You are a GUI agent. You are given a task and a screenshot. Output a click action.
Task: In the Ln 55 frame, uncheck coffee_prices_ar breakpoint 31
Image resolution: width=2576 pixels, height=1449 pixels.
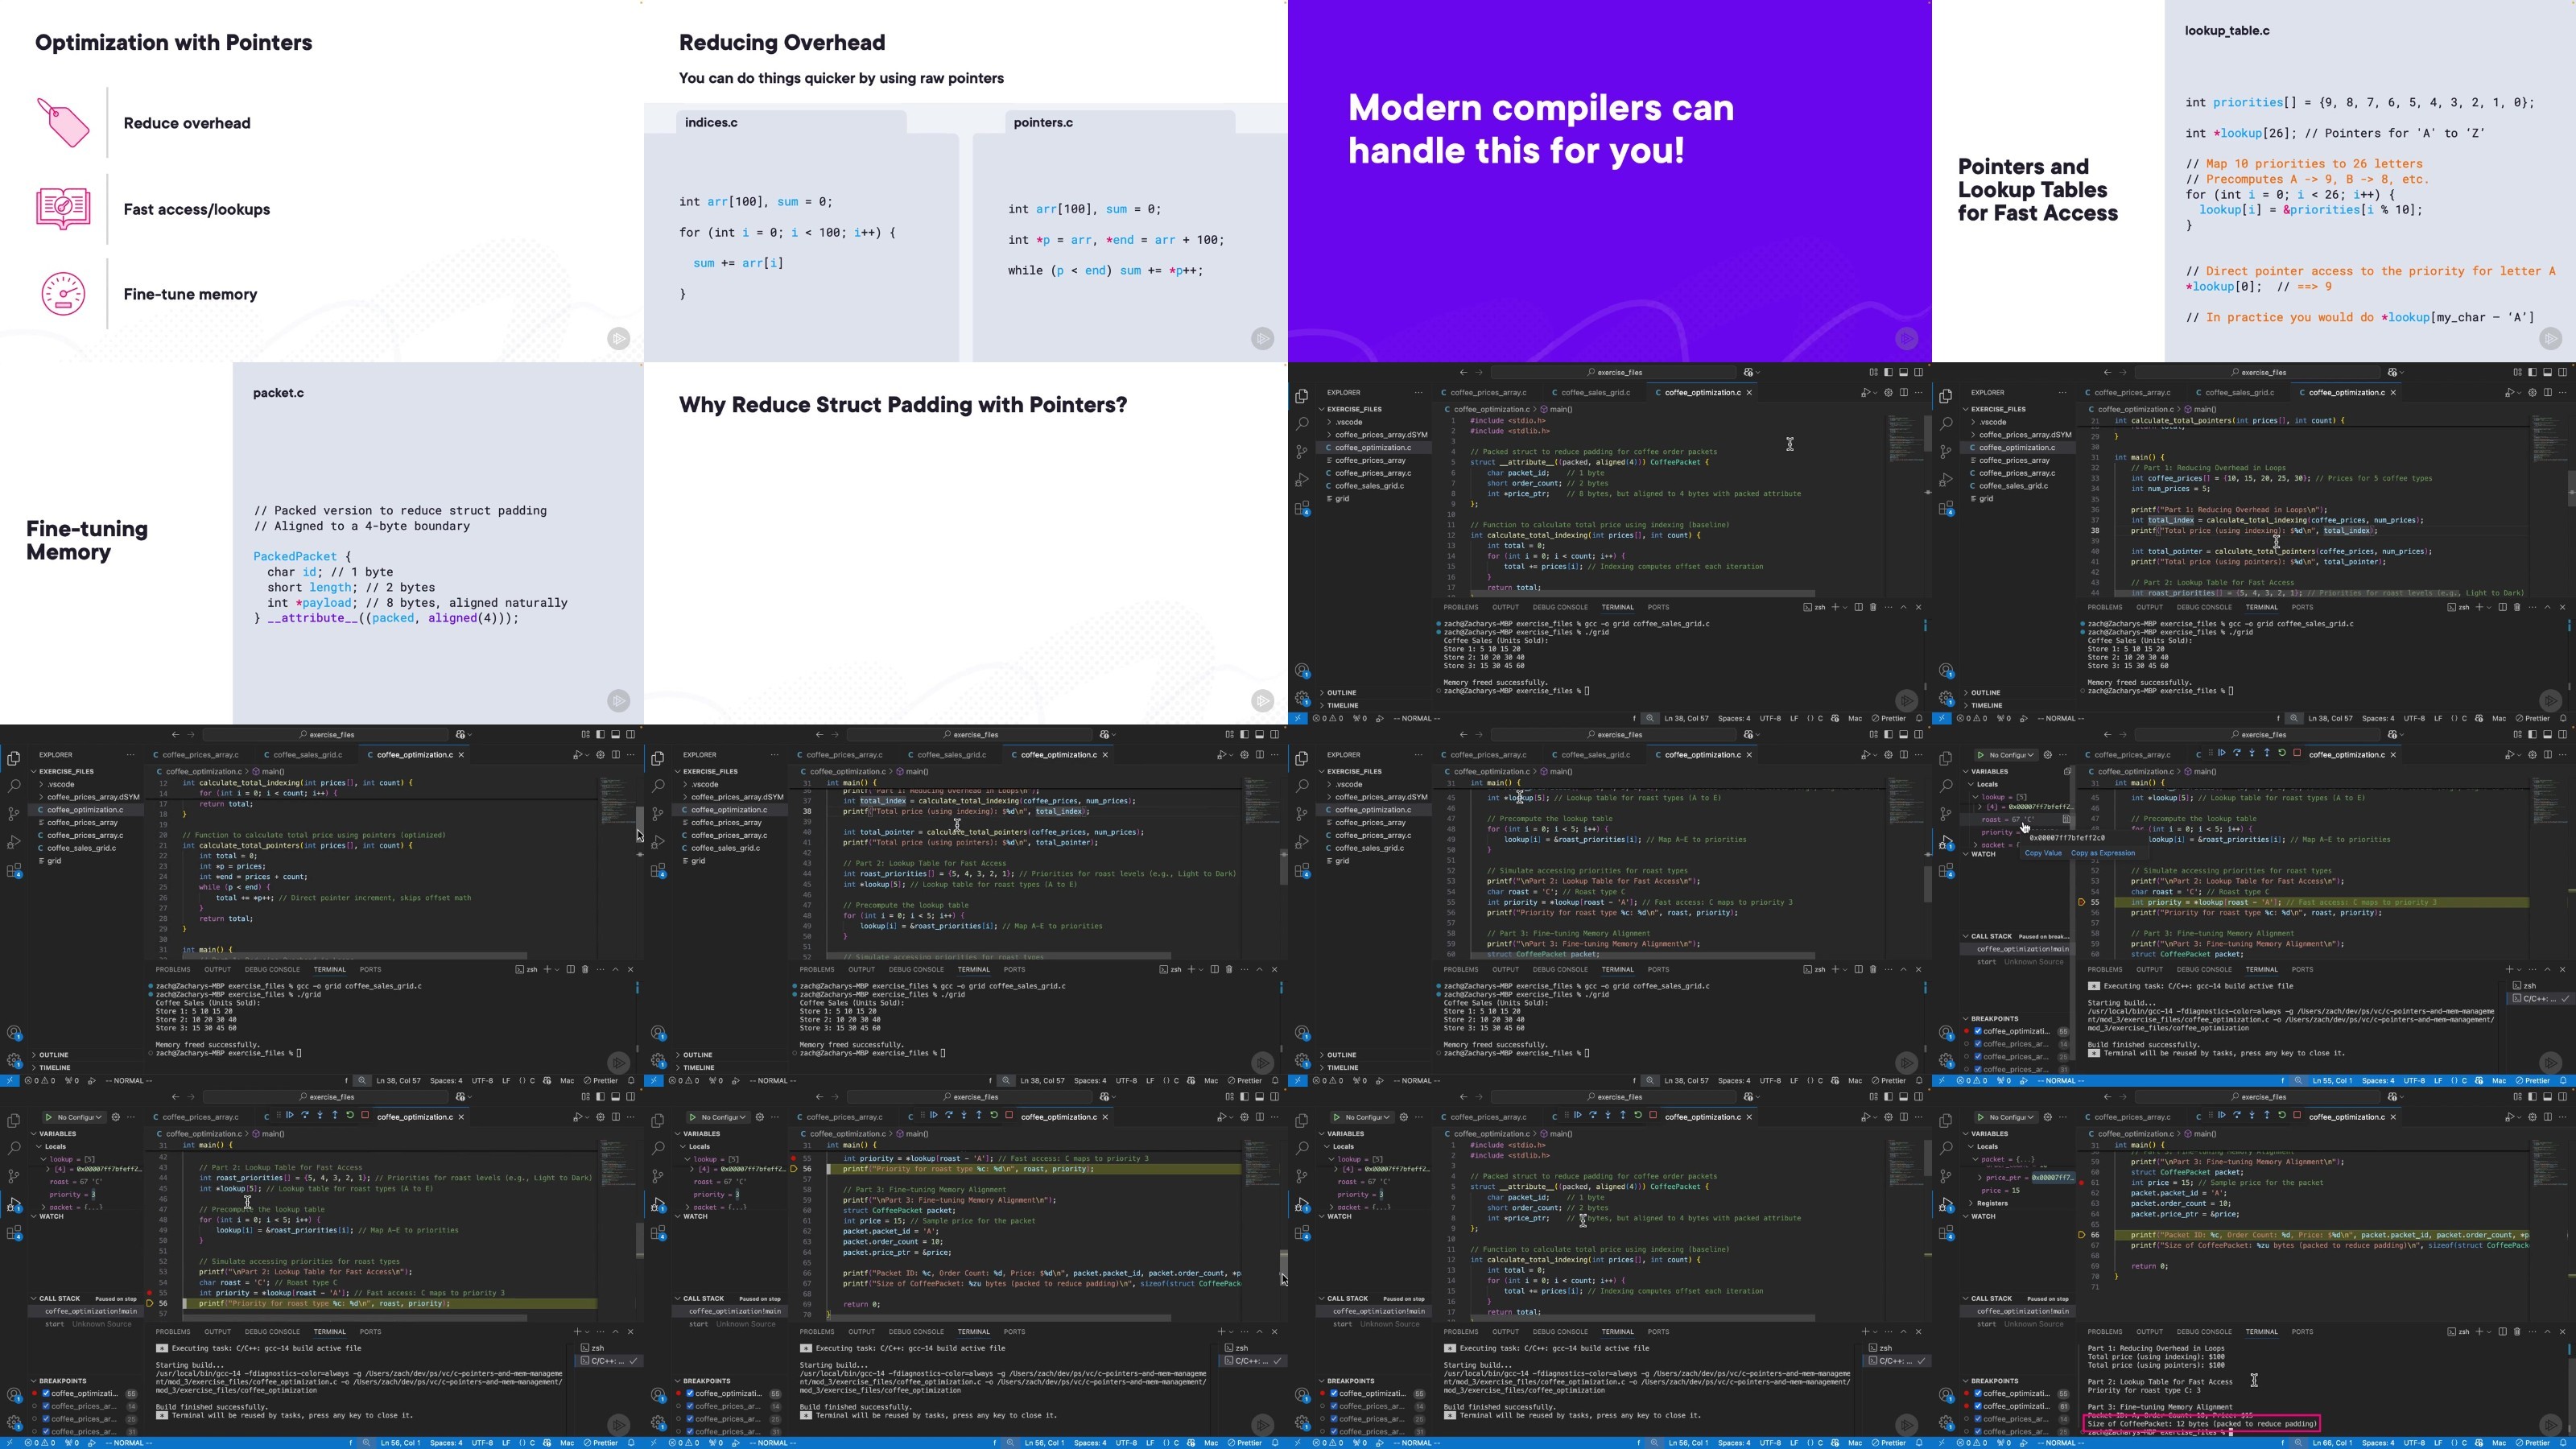pos(1978,1070)
